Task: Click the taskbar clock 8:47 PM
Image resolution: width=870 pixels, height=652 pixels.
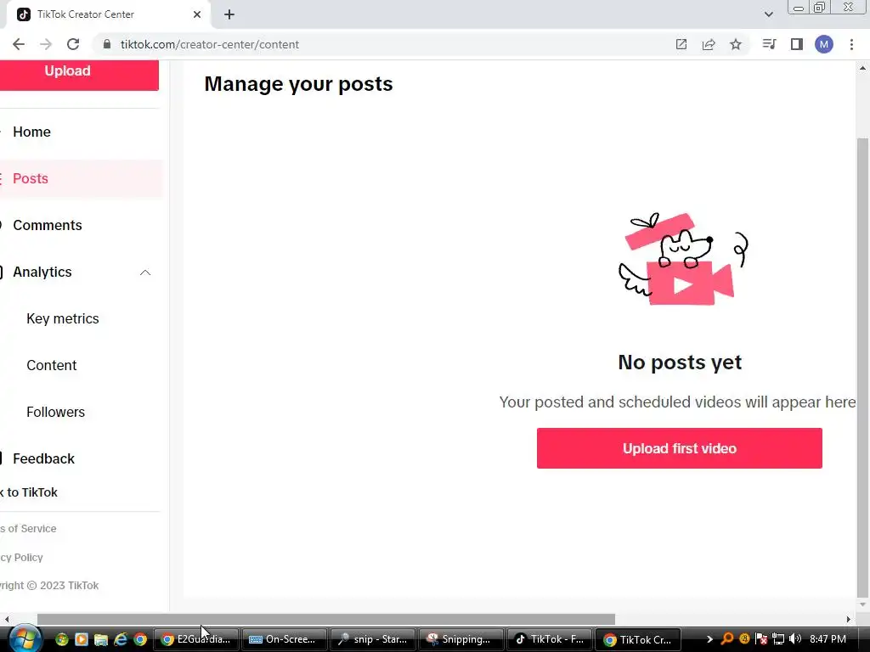Action: click(828, 639)
